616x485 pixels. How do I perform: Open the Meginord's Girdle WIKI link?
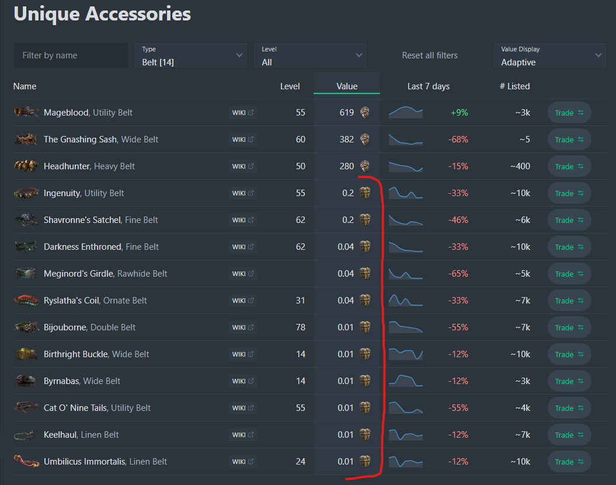(x=243, y=274)
